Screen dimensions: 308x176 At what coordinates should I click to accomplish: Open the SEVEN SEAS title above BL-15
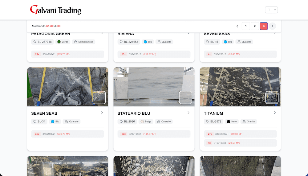point(217,34)
